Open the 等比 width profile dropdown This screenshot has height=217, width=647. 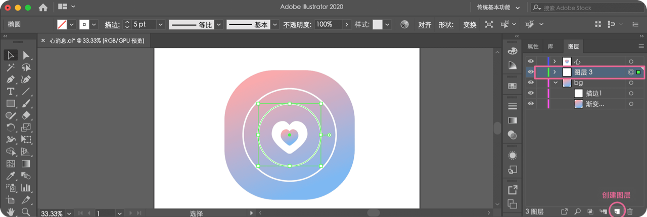[x=218, y=24]
